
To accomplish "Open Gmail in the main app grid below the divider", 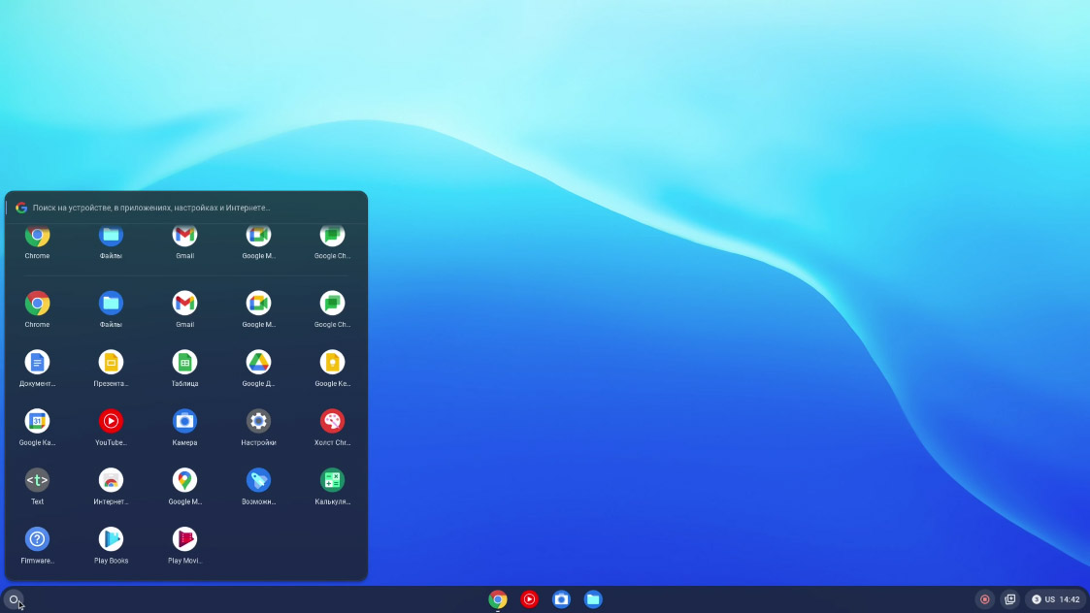I will [x=185, y=303].
